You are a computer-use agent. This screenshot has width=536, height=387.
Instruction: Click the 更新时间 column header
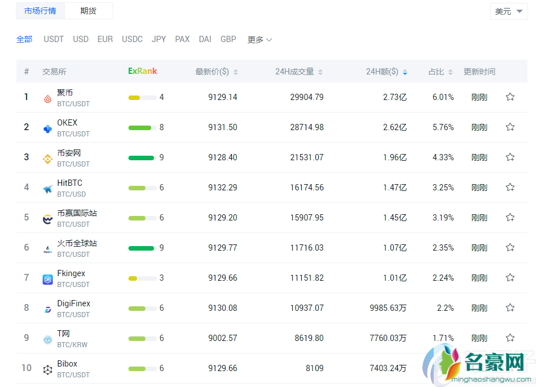[x=479, y=72]
